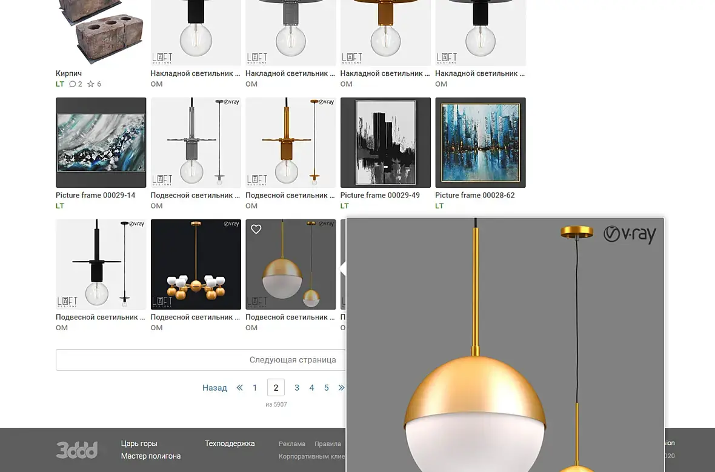Screen dimensions: 715x472
Task: Open Picture frame 00029-49 thumbnail
Action: [x=385, y=142]
